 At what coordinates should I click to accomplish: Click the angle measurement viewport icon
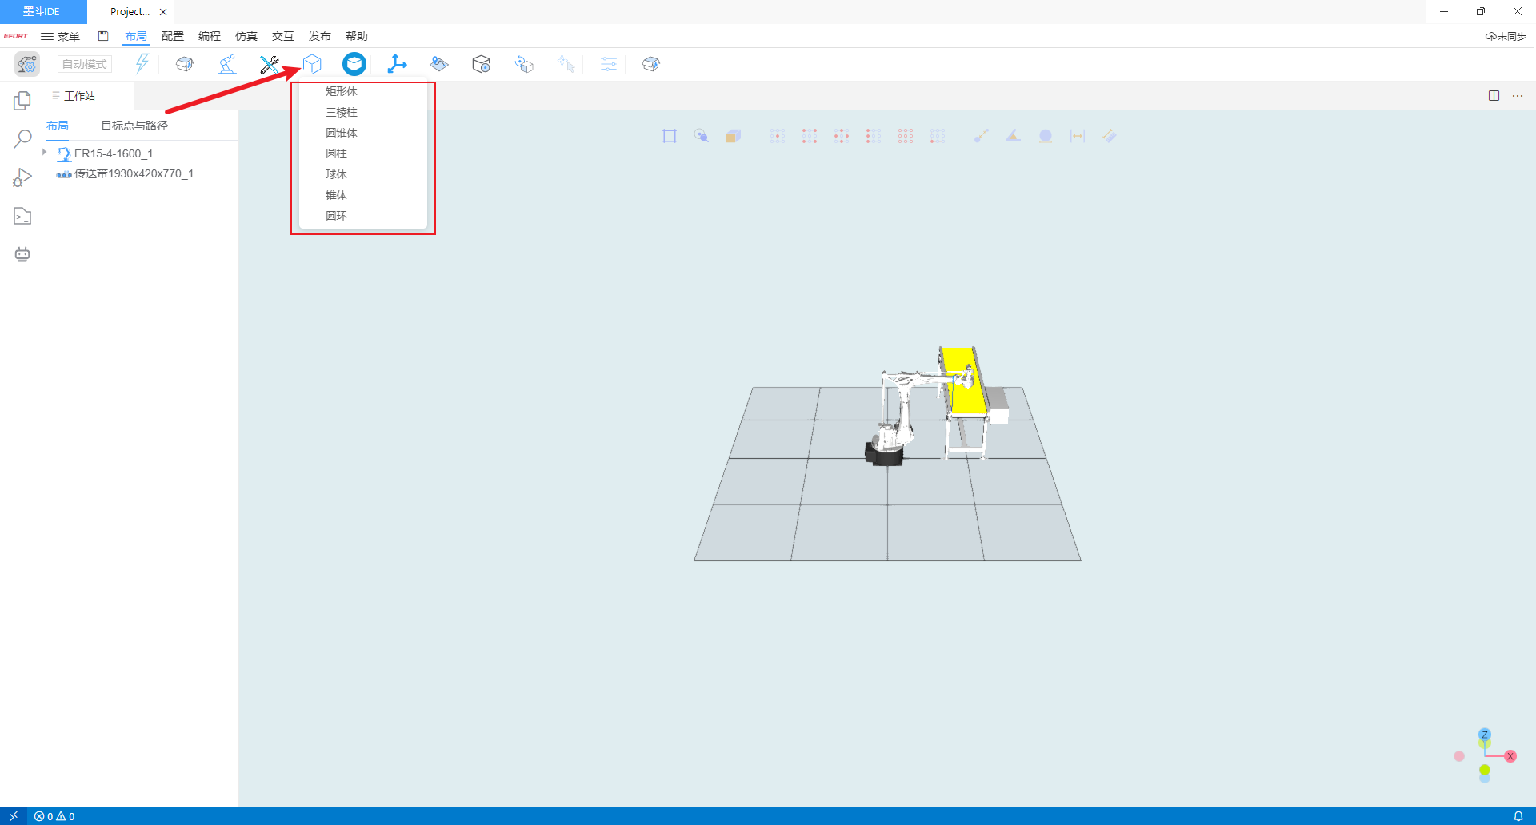tap(1013, 136)
